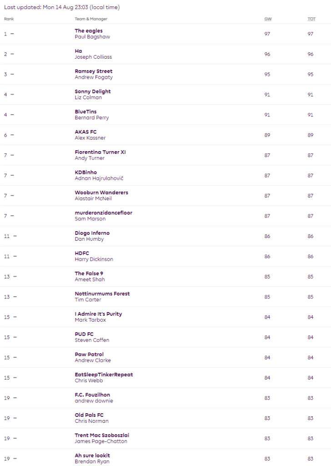The width and height of the screenshot is (331, 466).
Task: Open murderonzidancefloor team link
Action: click(x=104, y=213)
